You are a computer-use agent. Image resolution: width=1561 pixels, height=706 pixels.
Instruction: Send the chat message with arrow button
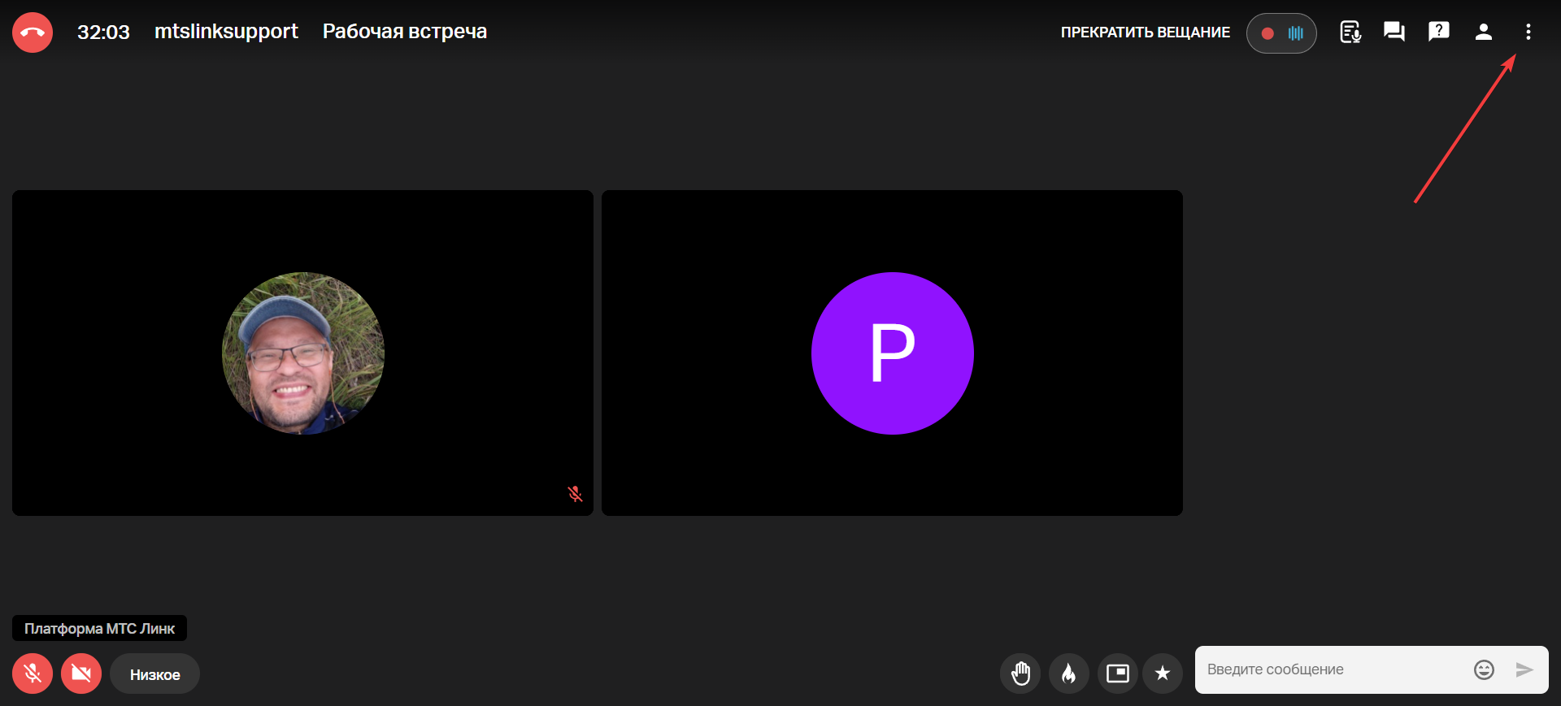(1524, 669)
